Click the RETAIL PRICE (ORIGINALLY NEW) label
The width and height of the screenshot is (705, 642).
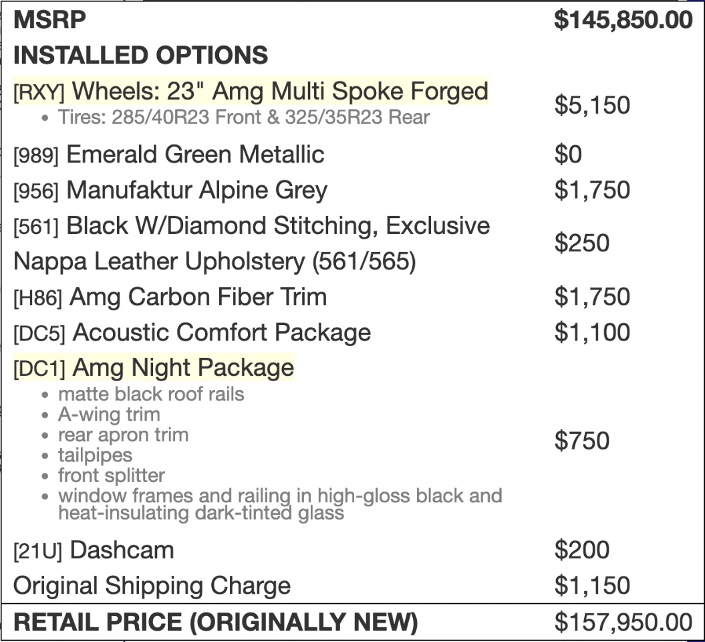[215, 623]
